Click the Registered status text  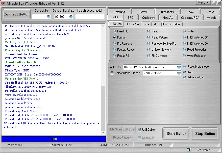(x=203, y=150)
